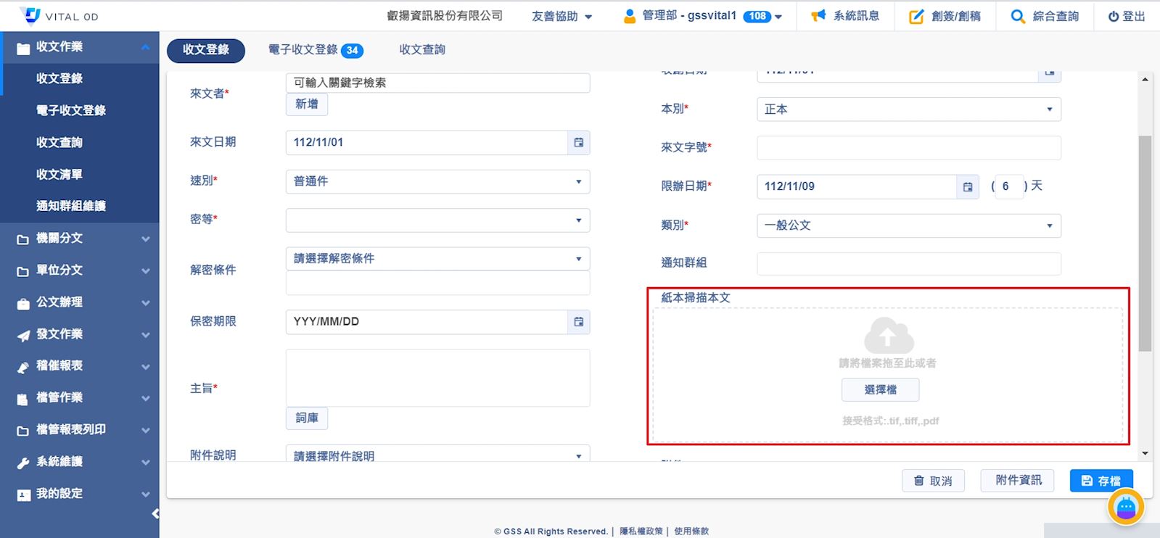The width and height of the screenshot is (1160, 538).
Task: Open calendar picker for 限辦日期
Action: pyautogui.click(x=967, y=187)
